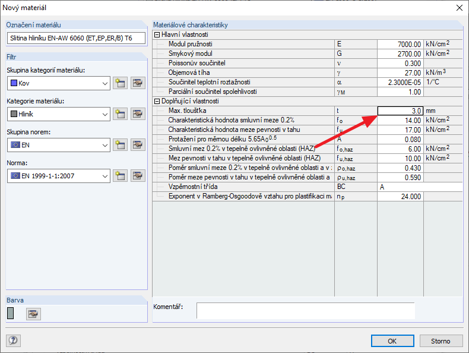The image size is (469, 353).
Task: Click the material color swatch in Barva
Action: (11, 313)
